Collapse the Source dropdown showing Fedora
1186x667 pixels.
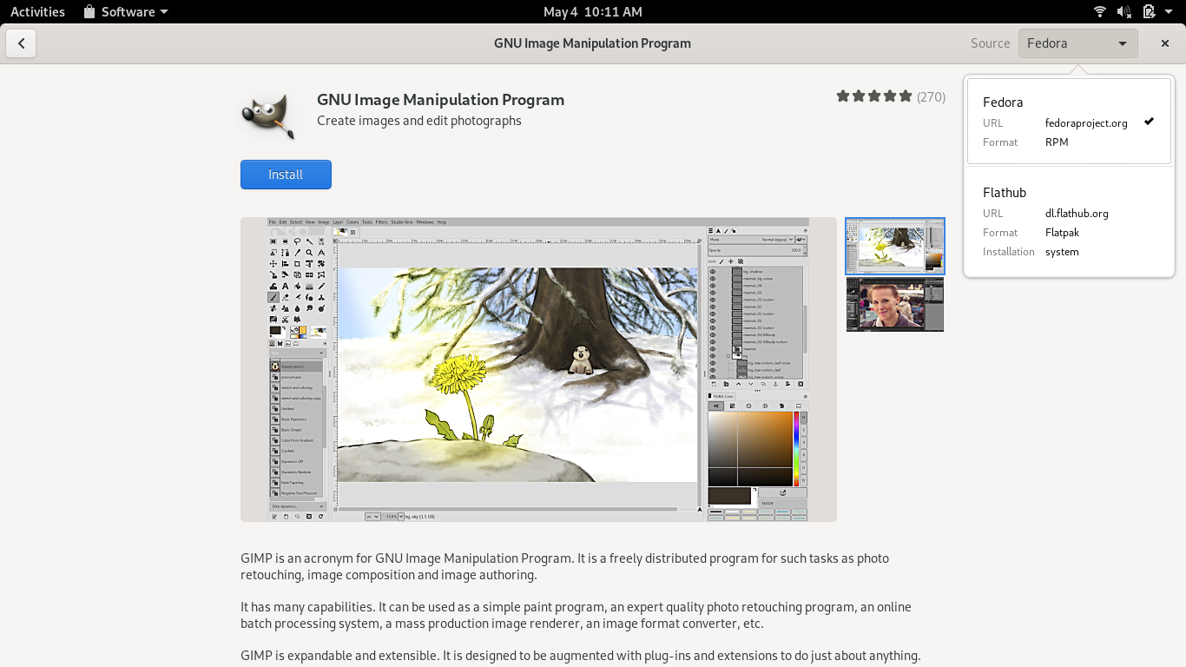1077,43
